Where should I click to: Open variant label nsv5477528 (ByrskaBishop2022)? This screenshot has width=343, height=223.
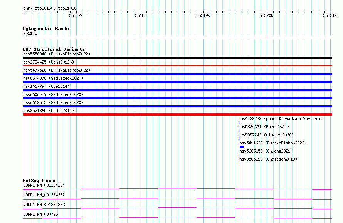[x=57, y=70]
